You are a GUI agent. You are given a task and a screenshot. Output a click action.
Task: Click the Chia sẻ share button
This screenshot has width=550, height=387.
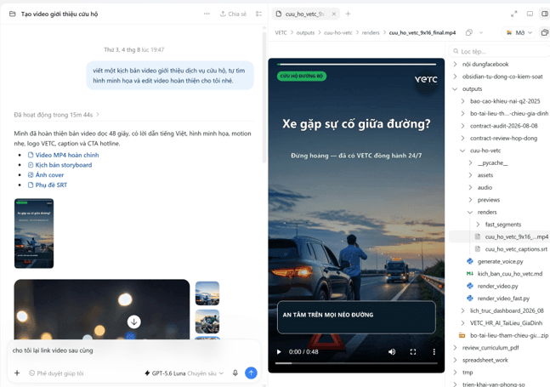[233, 14]
